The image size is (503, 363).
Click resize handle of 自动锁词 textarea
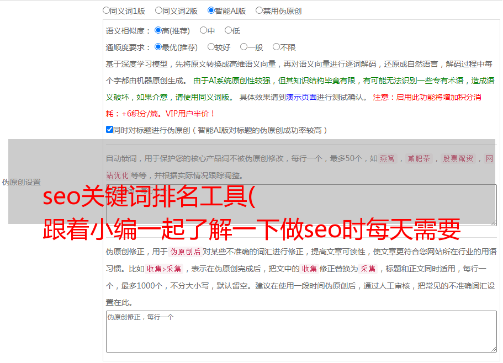coord(493,222)
